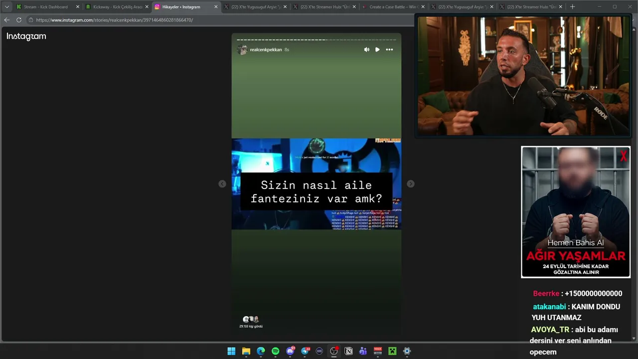Close the Stream - Kick Dashboard tab

tap(78, 7)
